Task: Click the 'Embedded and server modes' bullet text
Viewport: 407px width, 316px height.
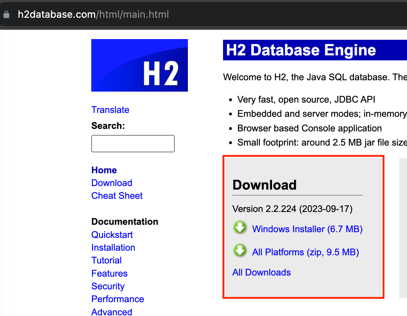Action: click(322, 114)
